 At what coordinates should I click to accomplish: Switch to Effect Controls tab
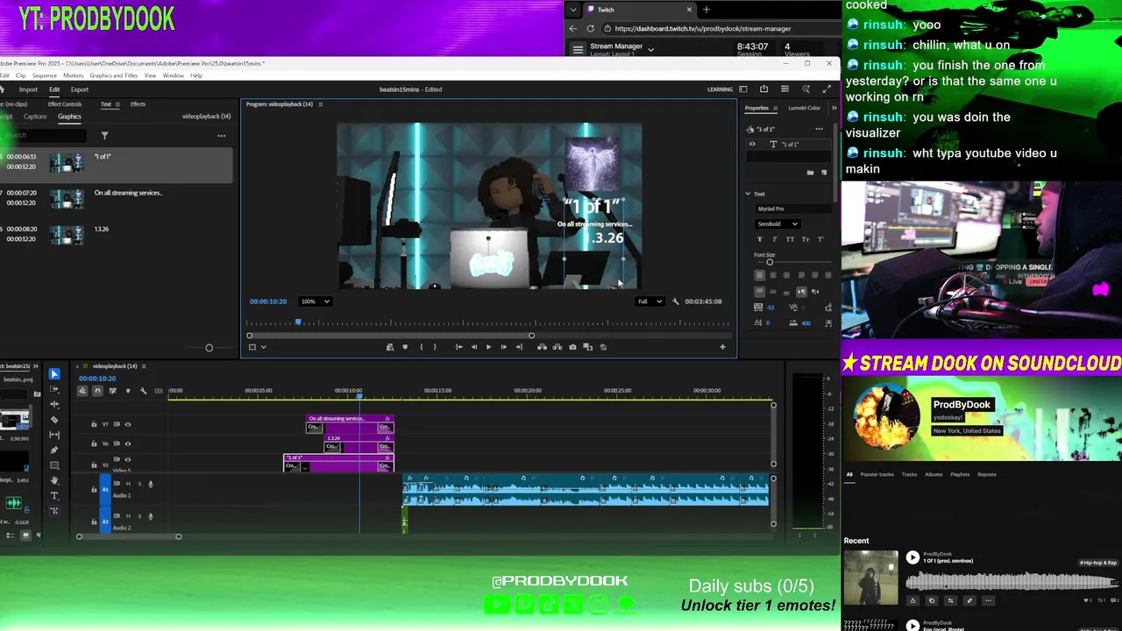[64, 104]
